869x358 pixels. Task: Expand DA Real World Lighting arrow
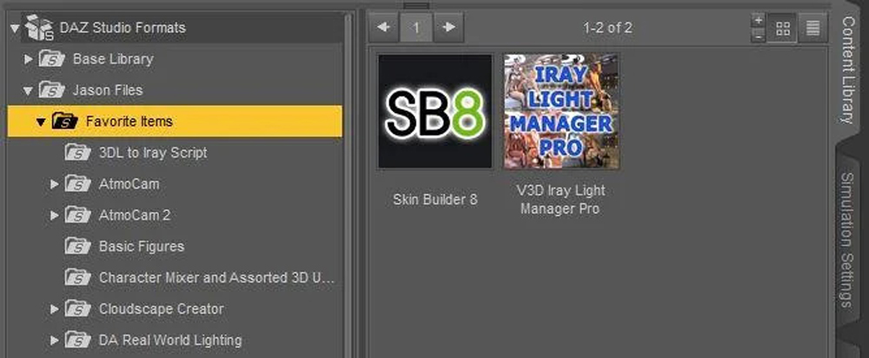pos(54,340)
